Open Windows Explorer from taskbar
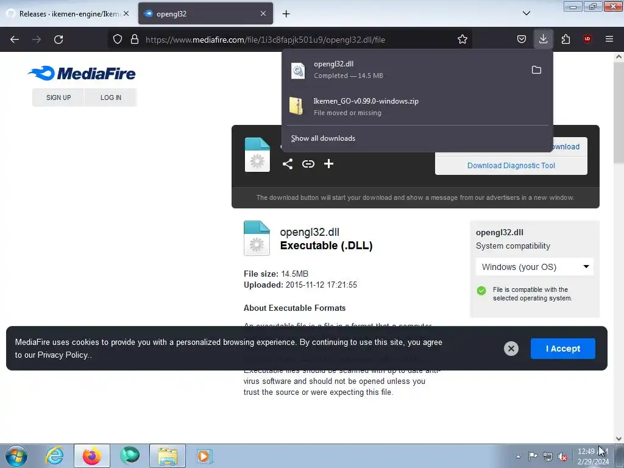This screenshot has height=468, width=624. point(168,456)
